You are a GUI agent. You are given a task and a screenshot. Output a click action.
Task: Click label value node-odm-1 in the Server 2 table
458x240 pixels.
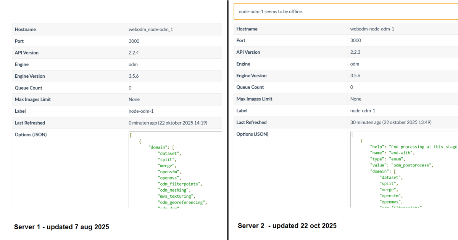click(x=363, y=111)
